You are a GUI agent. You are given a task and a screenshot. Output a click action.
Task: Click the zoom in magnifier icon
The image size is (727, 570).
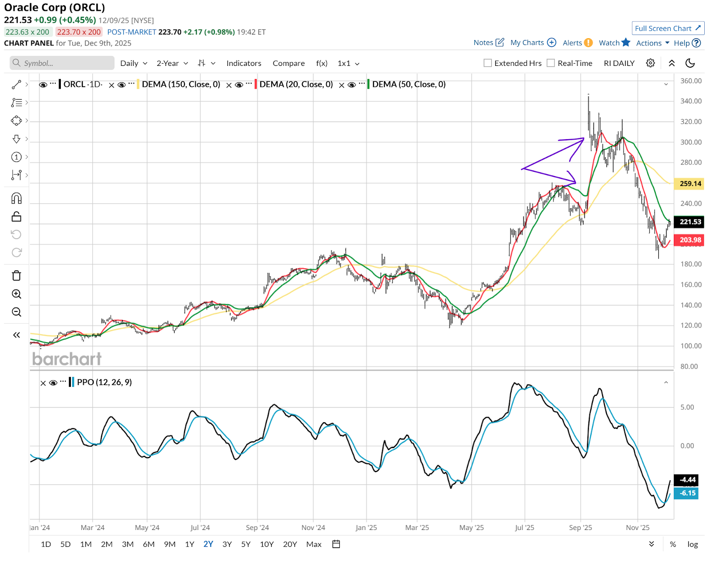click(x=16, y=294)
